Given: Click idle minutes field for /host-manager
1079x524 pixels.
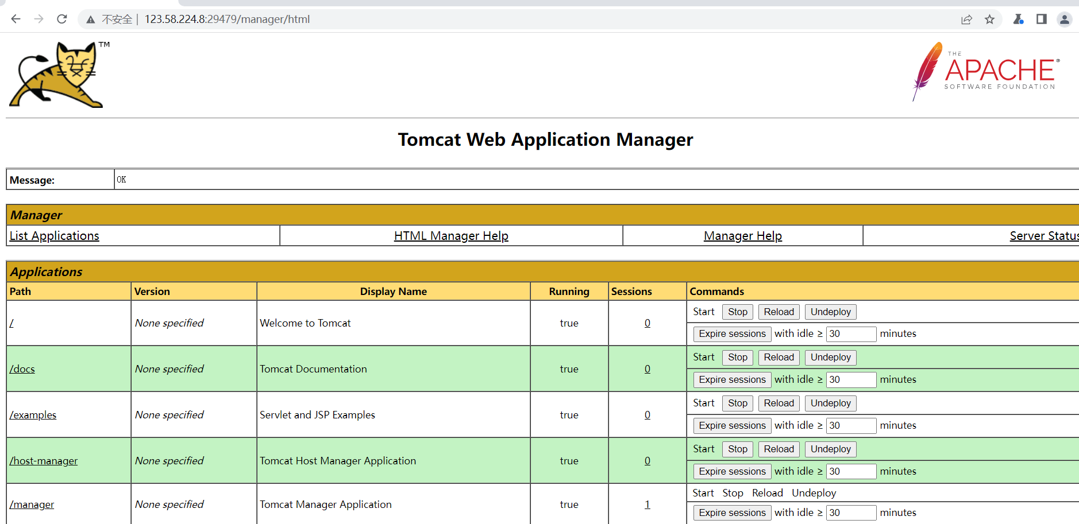Looking at the screenshot, I should tap(851, 471).
